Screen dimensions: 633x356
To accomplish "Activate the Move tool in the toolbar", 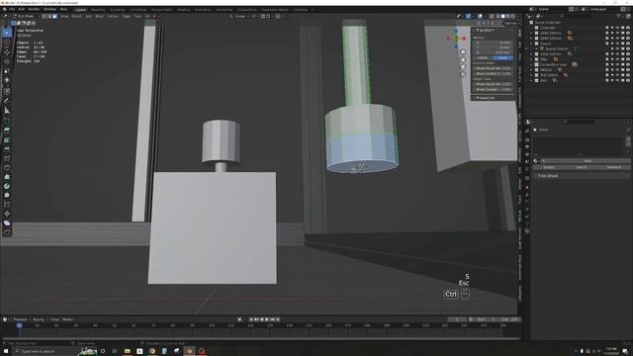I will tap(7, 52).
